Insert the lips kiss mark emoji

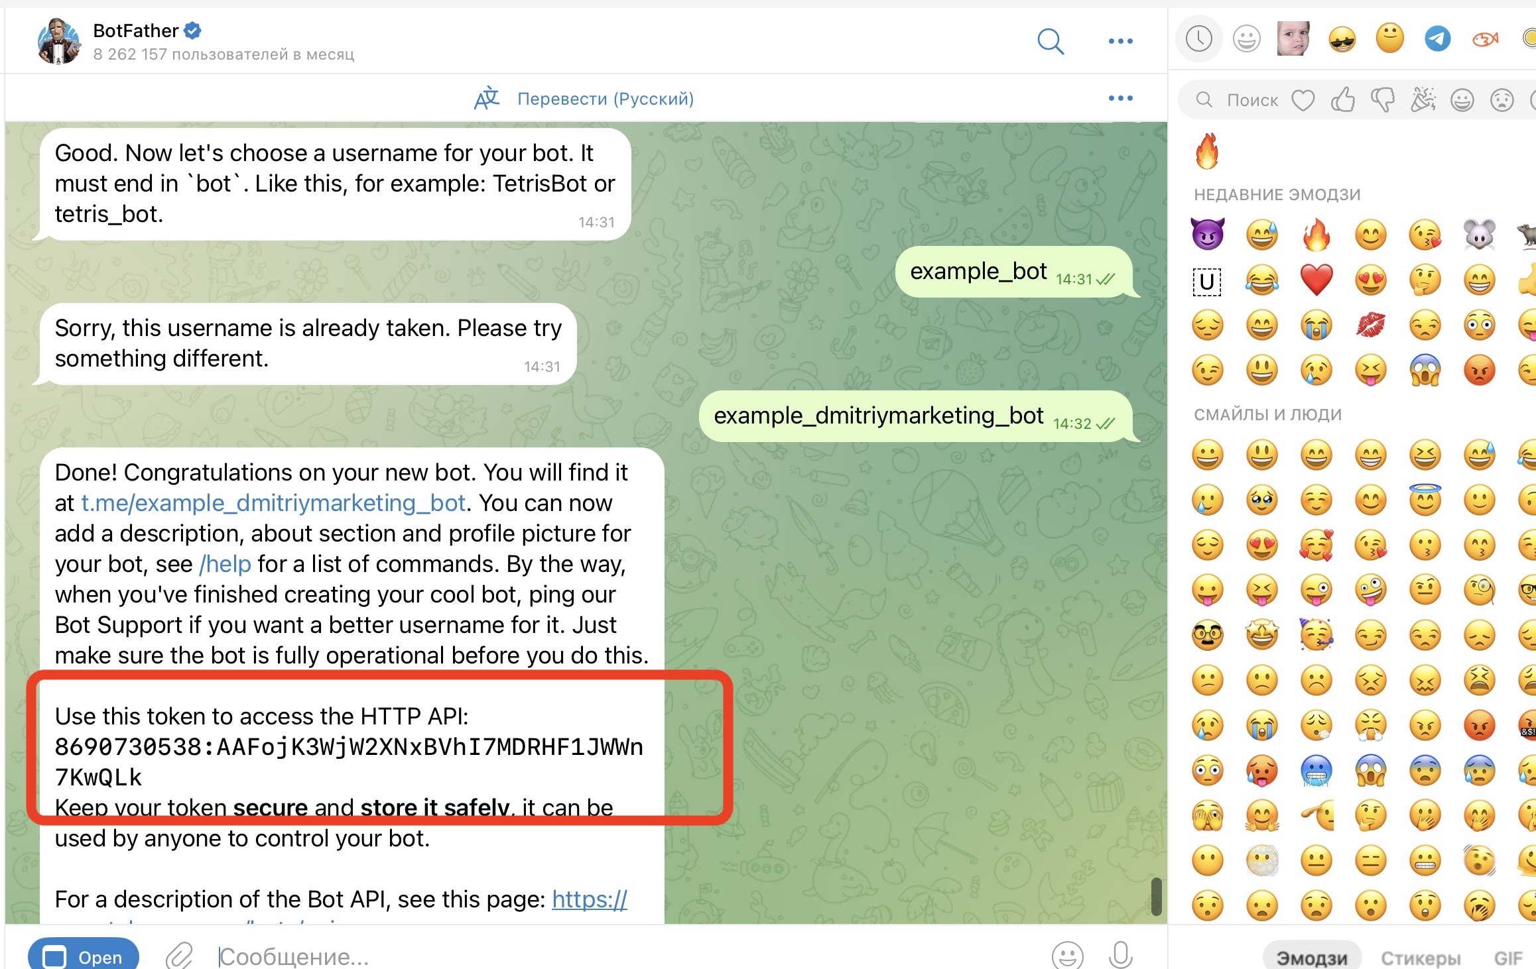[1371, 325]
